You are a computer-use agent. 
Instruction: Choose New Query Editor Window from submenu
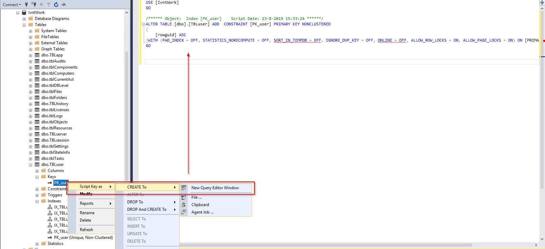(x=215, y=188)
